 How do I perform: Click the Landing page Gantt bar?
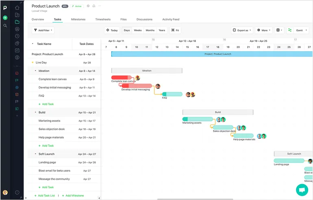pos(289,161)
